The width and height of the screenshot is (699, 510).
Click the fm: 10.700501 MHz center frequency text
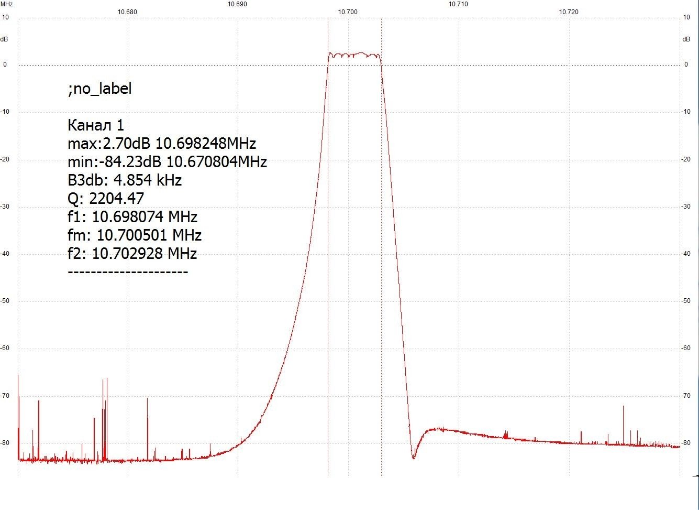pyautogui.click(x=135, y=235)
